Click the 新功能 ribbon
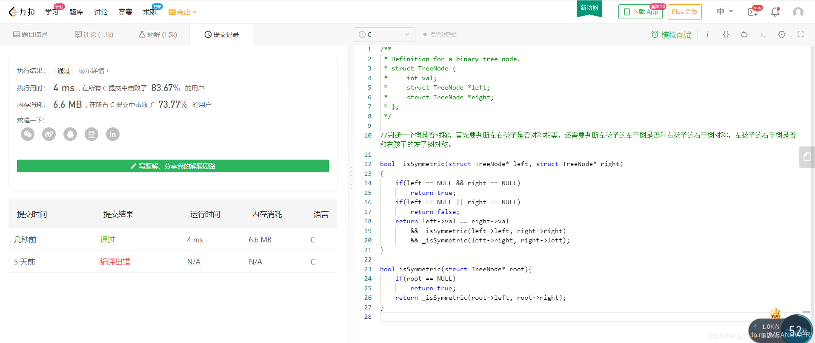This screenshot has height=343, width=815. coord(589,8)
